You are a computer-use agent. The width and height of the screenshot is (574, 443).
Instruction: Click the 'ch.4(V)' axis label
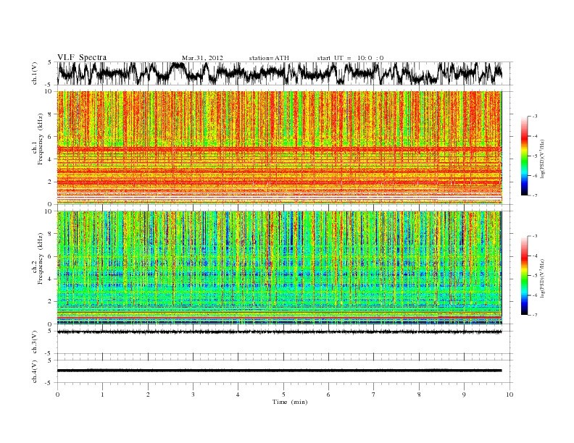point(35,371)
